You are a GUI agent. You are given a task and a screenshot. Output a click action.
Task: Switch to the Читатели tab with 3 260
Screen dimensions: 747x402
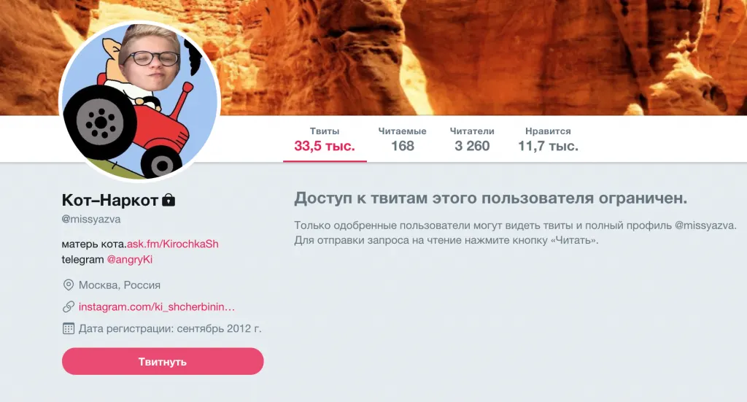[x=472, y=139]
